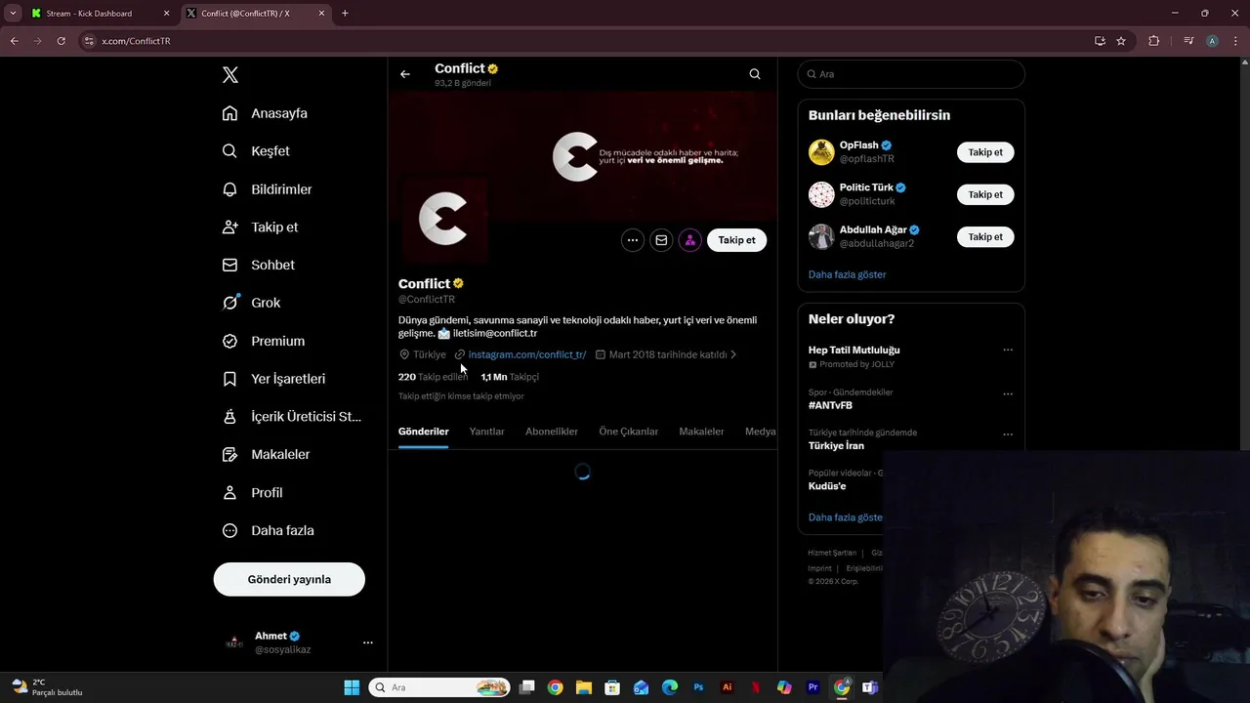Open more options for Hep Tatil Mutluluğu
Viewport: 1250px width, 703px height.
(1008, 350)
